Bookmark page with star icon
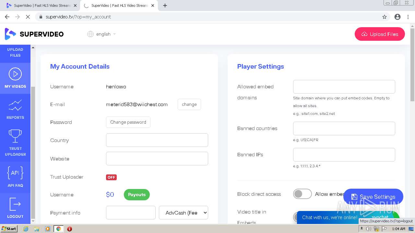415x233 pixels. point(385,17)
